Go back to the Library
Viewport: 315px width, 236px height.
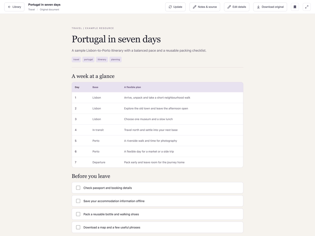(x=14, y=7)
